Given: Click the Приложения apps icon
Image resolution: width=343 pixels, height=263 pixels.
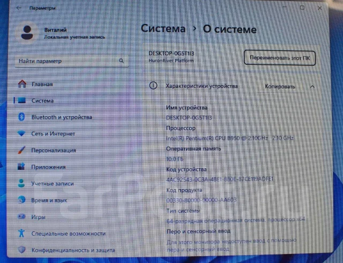Looking at the screenshot, I should click(x=21, y=167).
